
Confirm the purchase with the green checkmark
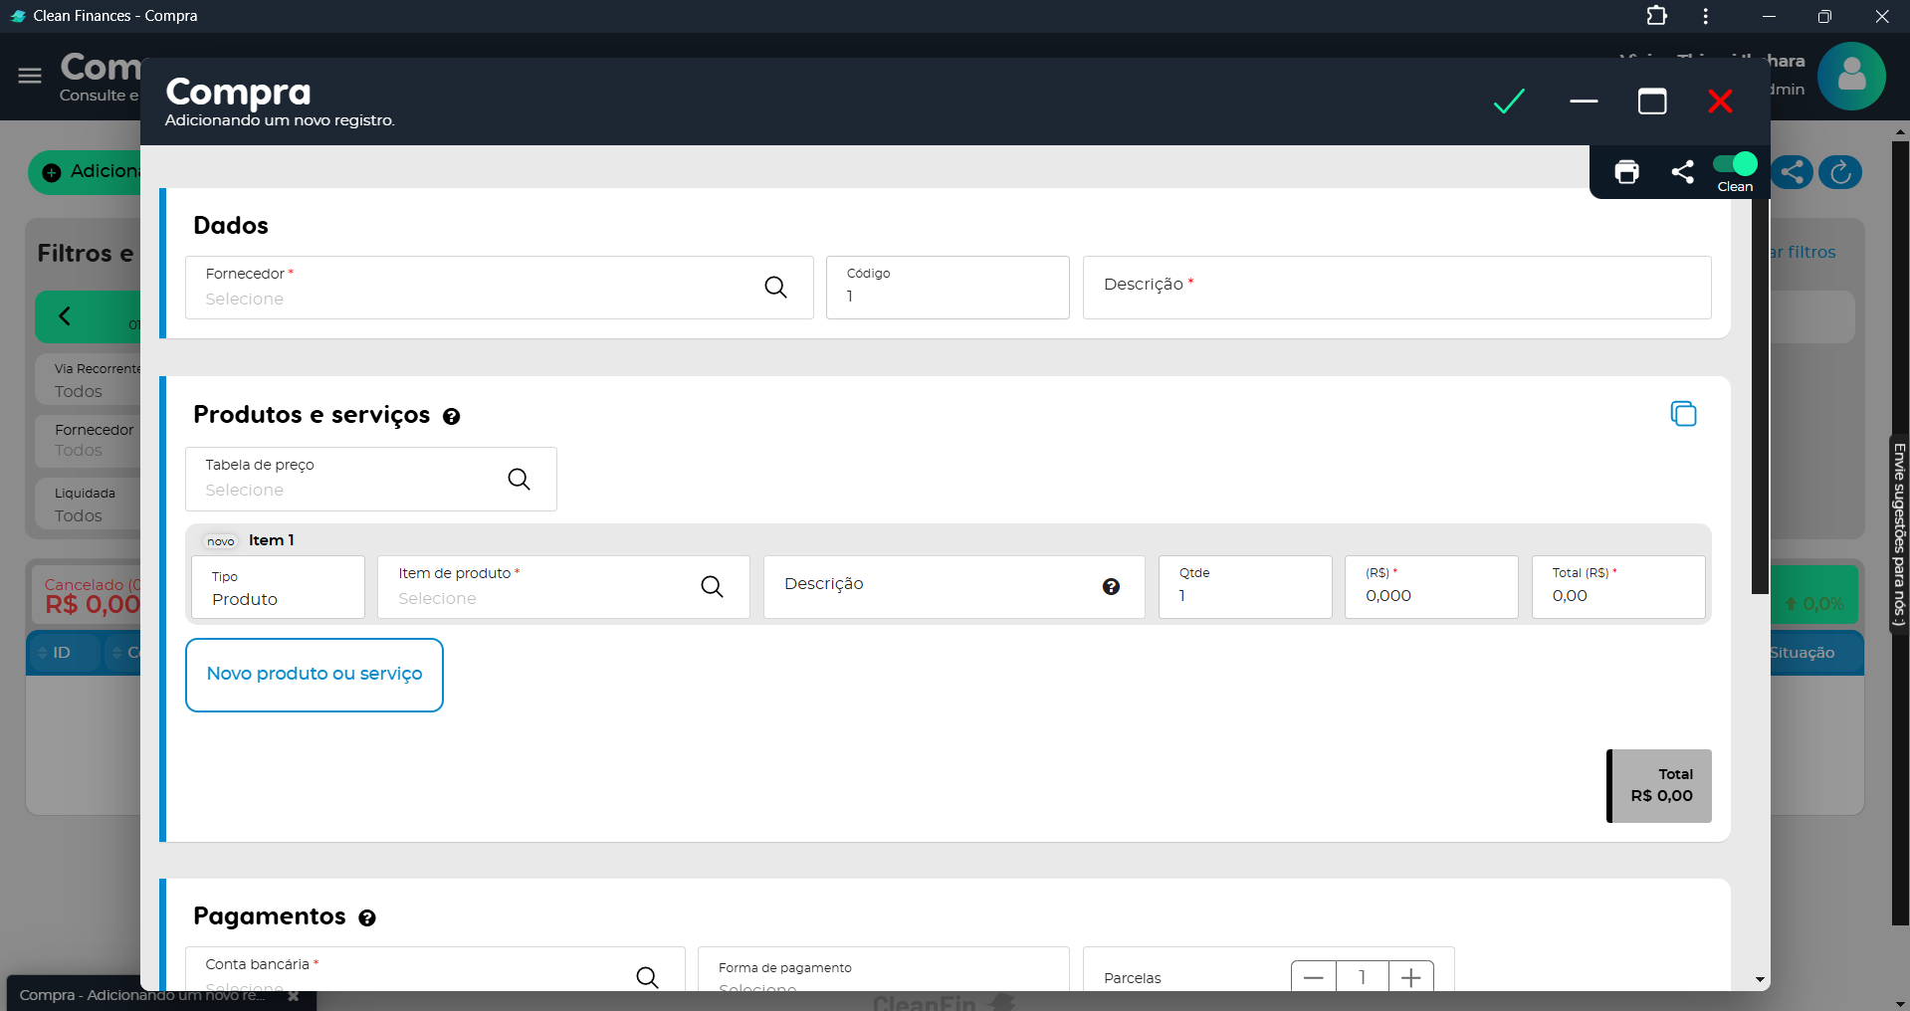click(x=1509, y=101)
